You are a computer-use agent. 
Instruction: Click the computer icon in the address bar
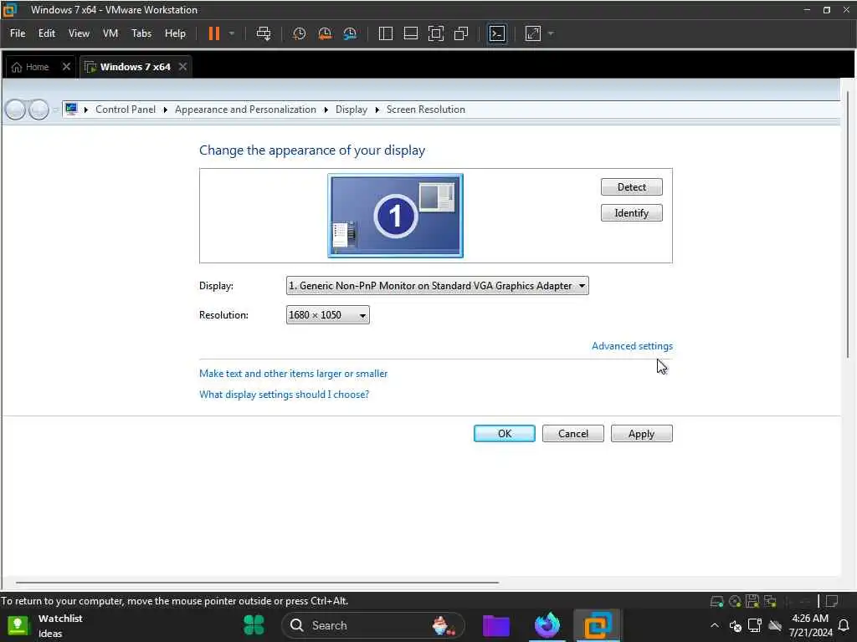pyautogui.click(x=71, y=110)
